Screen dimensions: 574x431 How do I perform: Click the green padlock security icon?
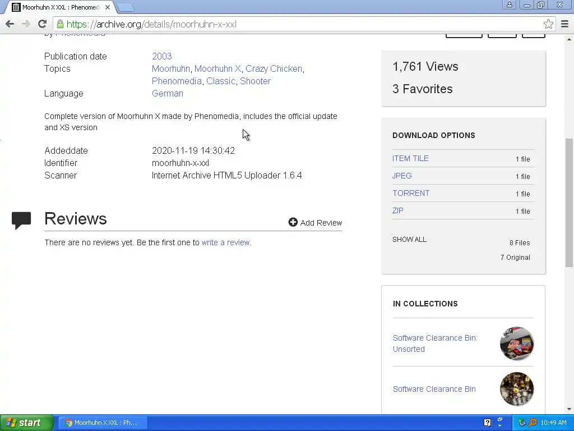tap(60, 24)
